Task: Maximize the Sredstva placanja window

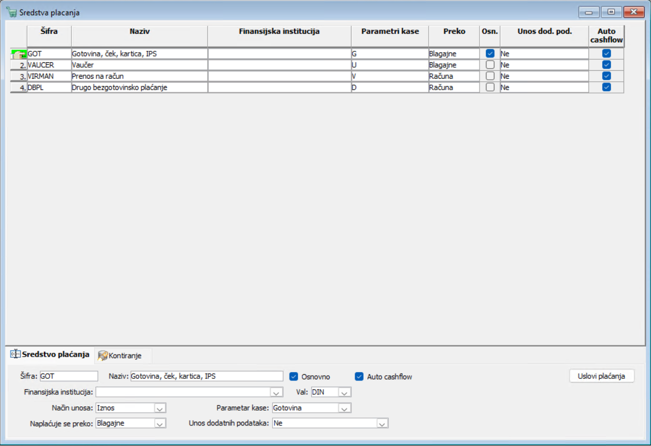Action: pyautogui.click(x=611, y=12)
